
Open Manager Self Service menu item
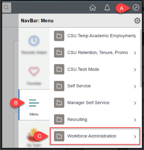tap(95, 103)
